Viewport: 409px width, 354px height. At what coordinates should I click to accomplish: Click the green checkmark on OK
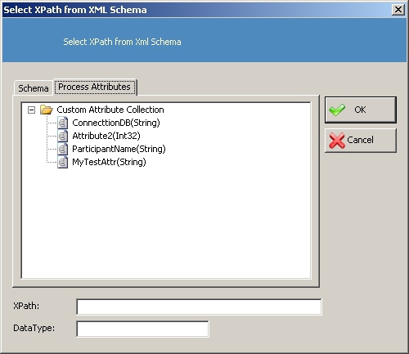(337, 110)
